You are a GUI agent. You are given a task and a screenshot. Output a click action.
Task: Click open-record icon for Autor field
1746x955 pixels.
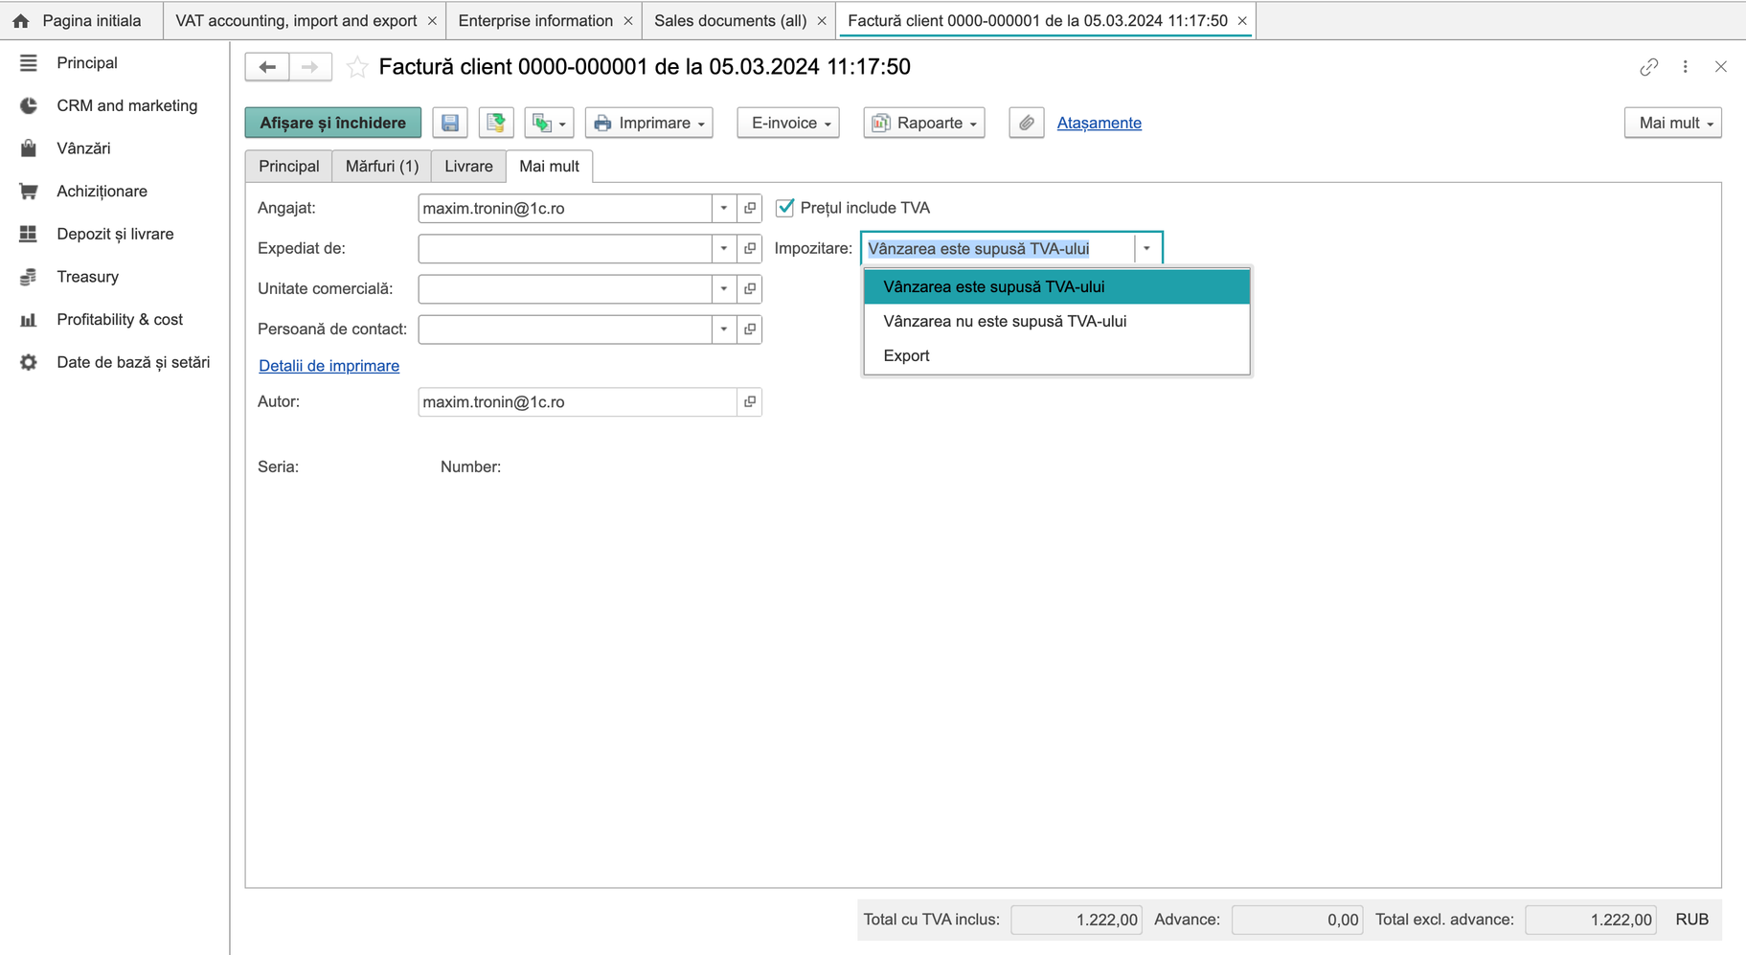(x=750, y=401)
